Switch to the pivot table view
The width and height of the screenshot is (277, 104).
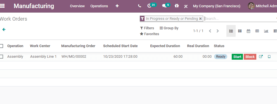[x=257, y=31]
